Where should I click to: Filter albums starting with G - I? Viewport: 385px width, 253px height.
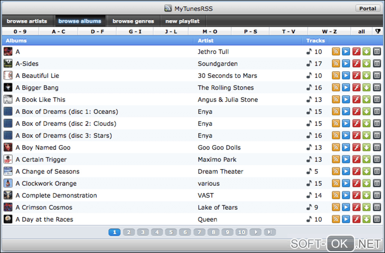(135, 32)
